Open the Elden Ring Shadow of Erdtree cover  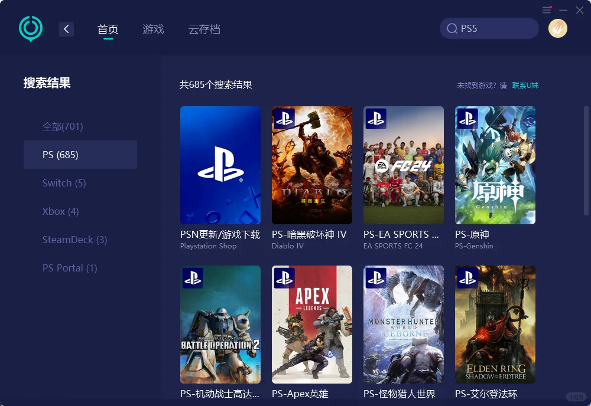[495, 325]
